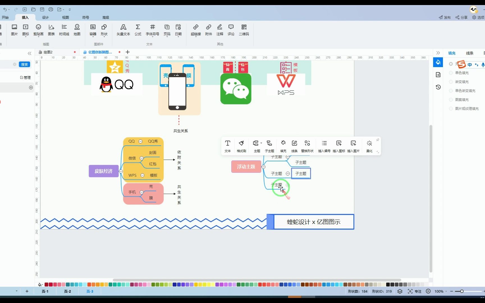Open the 主题 dropdown arrow in the floating toolbar
Image resolution: width=485 pixels, height=303 pixels.
click(261, 143)
